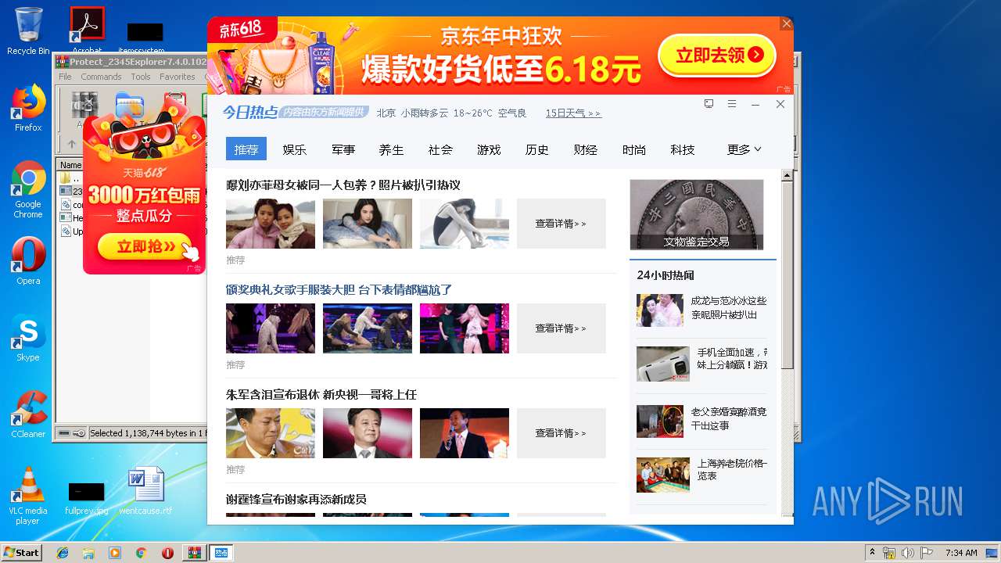Switch to the 科技 tab
This screenshot has width=1001, height=563.
tap(683, 149)
